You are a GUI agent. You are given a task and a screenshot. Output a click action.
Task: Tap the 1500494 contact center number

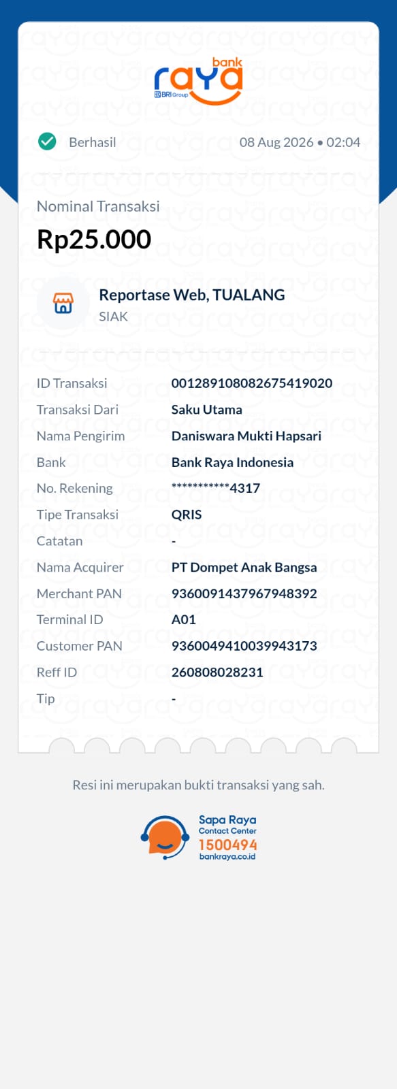pyautogui.click(x=228, y=845)
